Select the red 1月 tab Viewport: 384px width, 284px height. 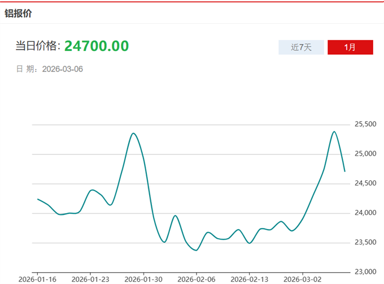(350, 48)
